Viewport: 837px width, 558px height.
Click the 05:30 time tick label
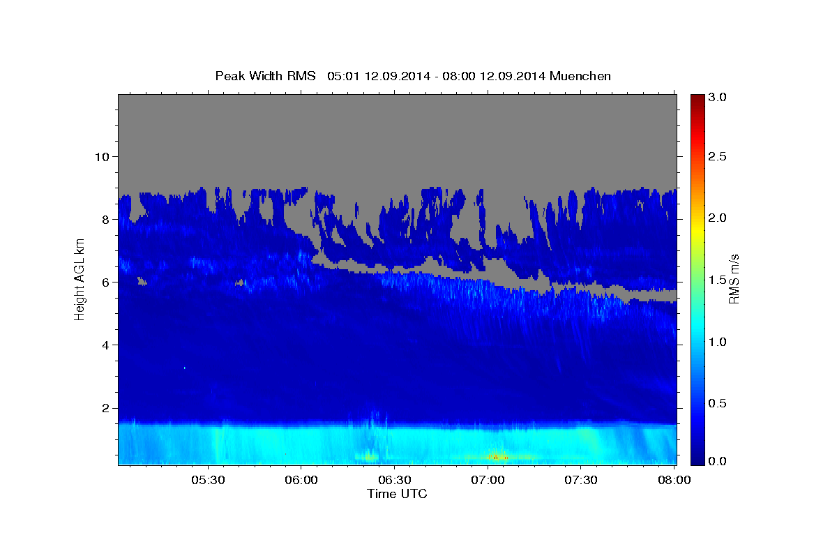(x=207, y=481)
